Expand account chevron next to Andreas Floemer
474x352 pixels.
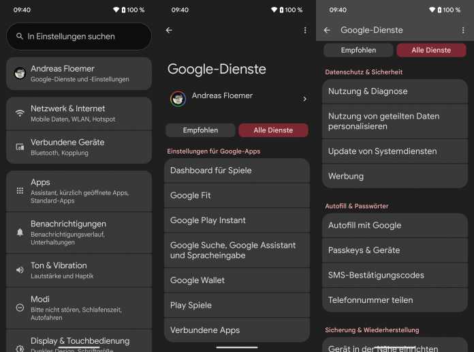click(304, 99)
